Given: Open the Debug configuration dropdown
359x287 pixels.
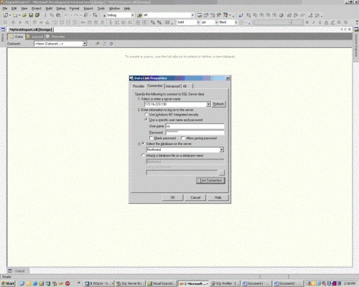Looking at the screenshot, I should point(132,15).
